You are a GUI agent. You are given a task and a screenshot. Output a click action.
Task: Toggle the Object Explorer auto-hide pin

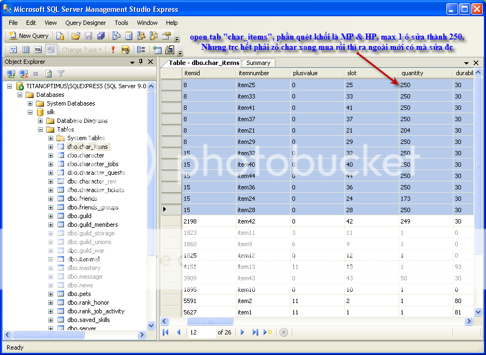141,62
